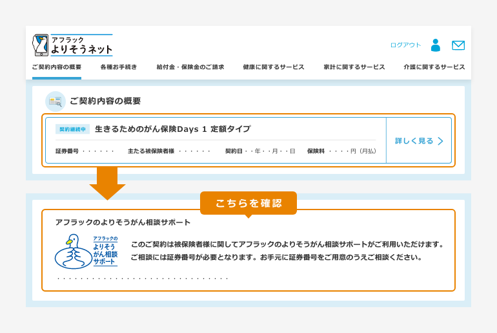The height and width of the screenshot is (333, 497).
Task: Click the 円（月払） premium value
Action: point(363,151)
